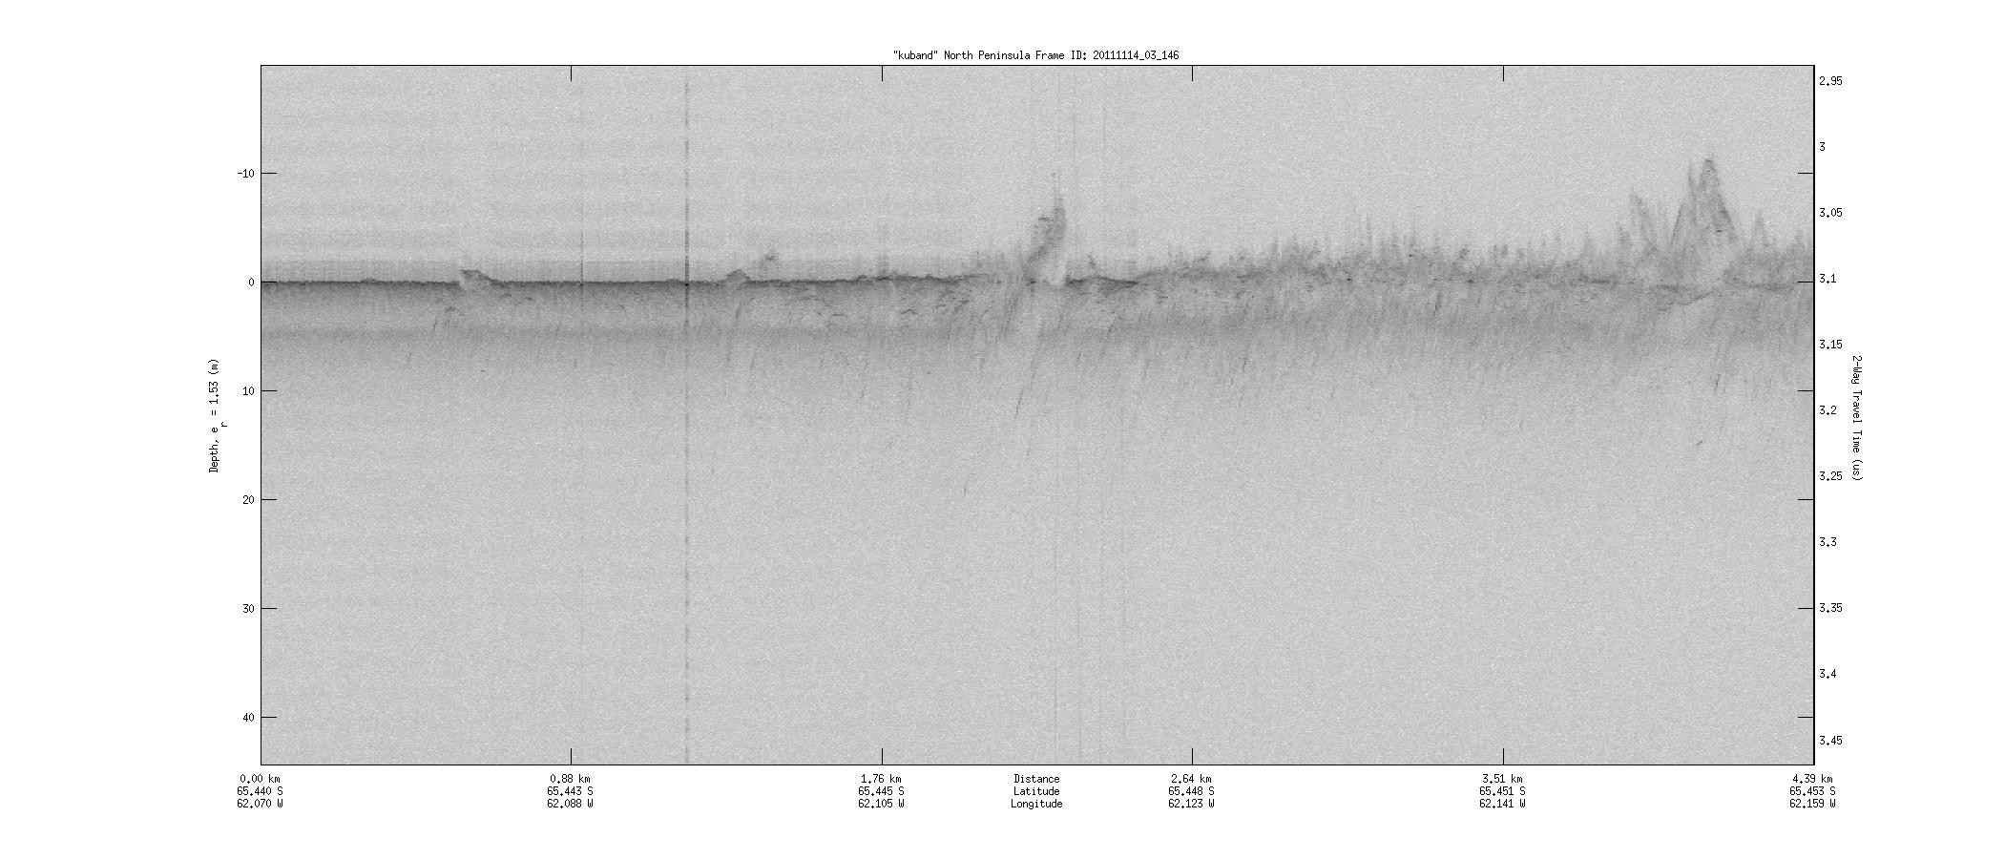Select the 3.25 travel time tick label
Viewport: 2005px width, 859px height.
[x=1830, y=476]
